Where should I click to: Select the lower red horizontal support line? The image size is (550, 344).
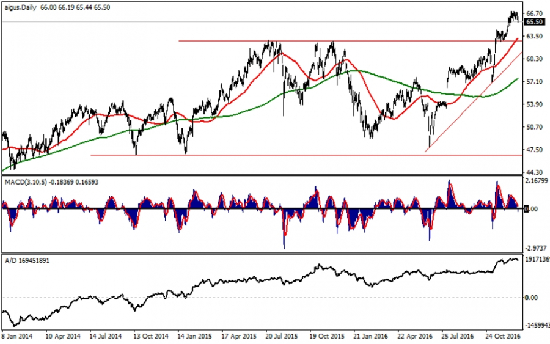coord(244,155)
